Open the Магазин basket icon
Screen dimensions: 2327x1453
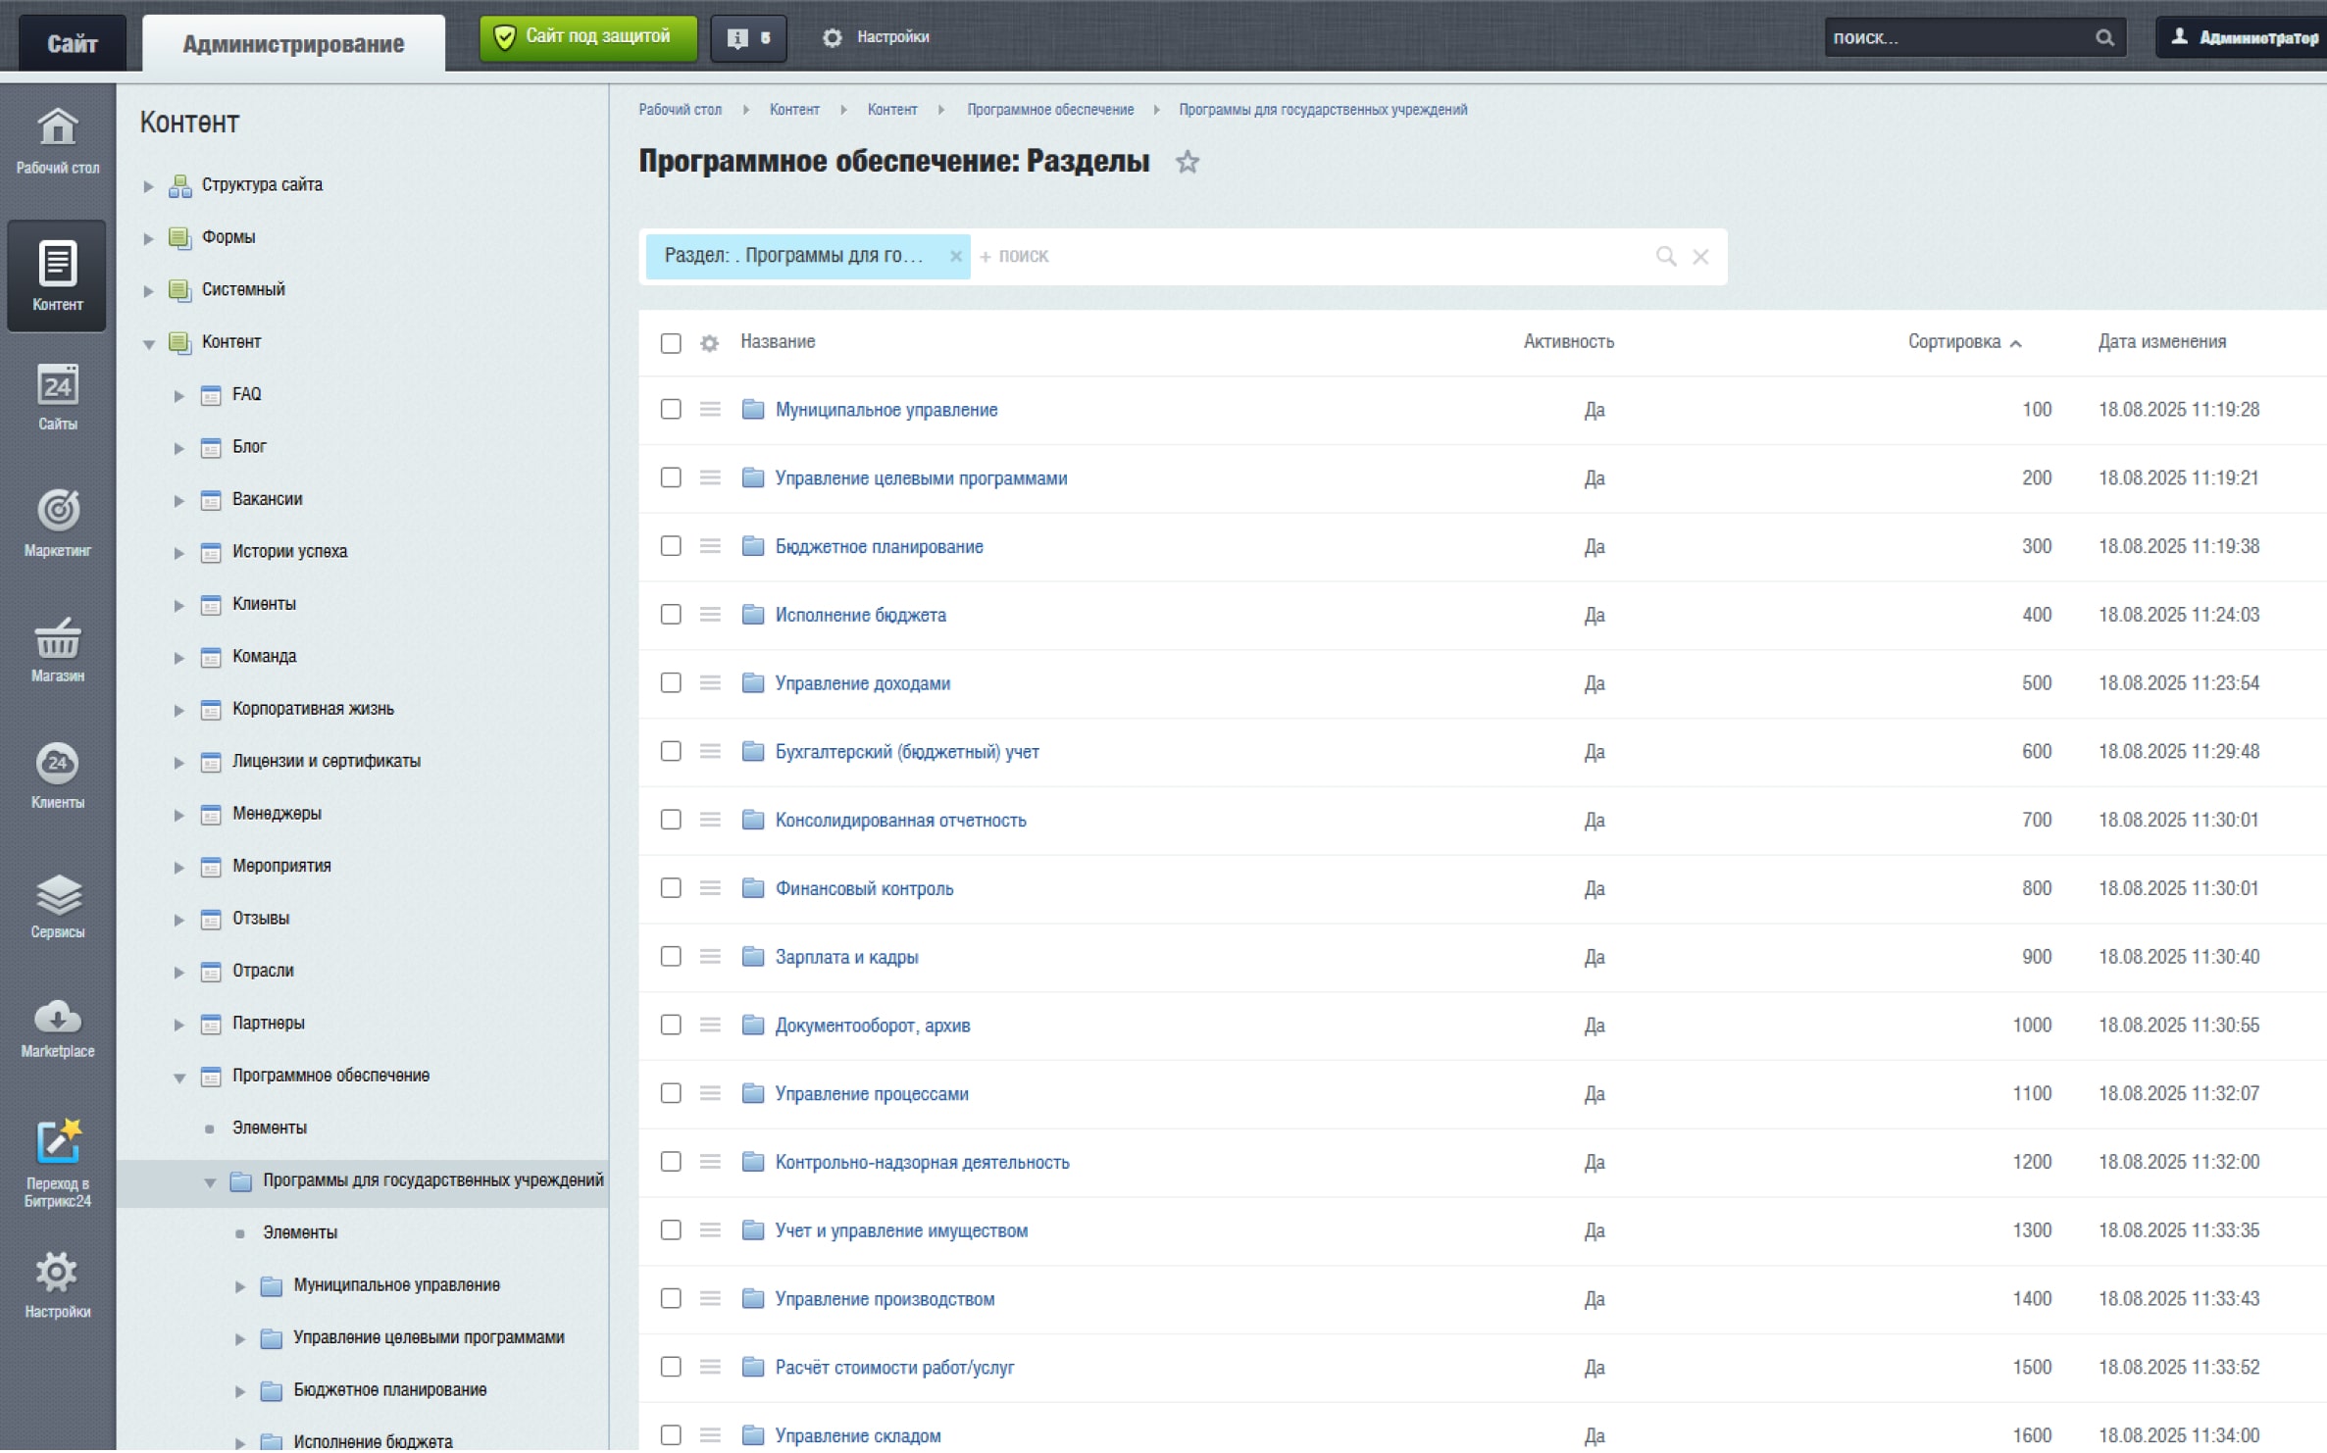pyautogui.click(x=57, y=639)
